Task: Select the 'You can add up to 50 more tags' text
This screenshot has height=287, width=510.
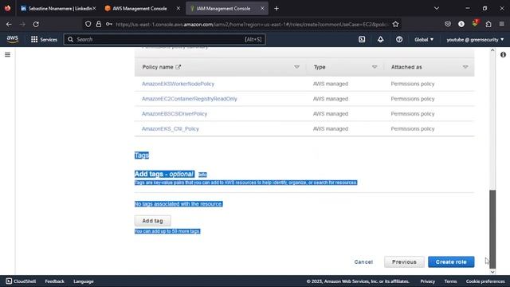Action: (167, 231)
